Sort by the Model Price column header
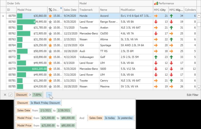The image size is (201, 129). click(x=32, y=10)
